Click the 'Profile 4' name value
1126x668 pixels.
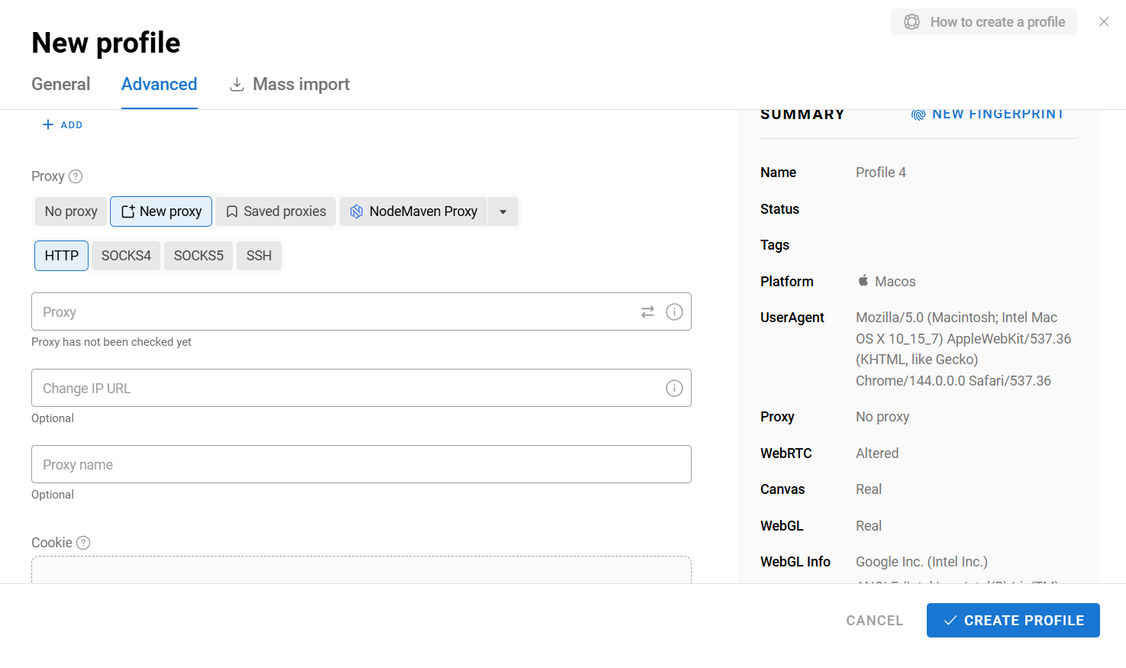click(x=881, y=173)
